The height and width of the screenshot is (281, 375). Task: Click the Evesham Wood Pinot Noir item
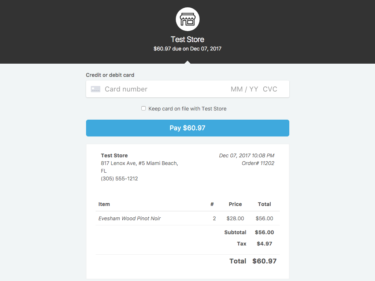tap(130, 218)
